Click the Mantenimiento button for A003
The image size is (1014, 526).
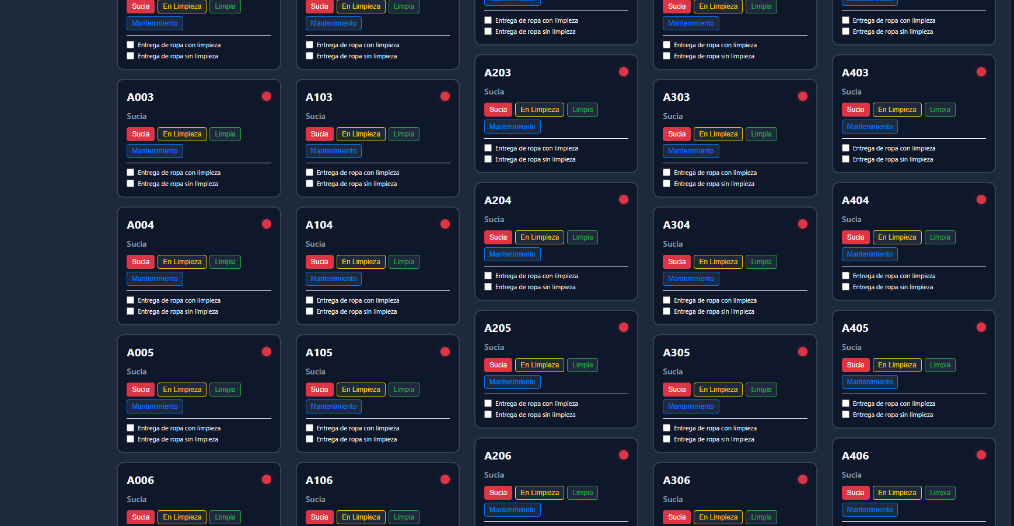[155, 151]
